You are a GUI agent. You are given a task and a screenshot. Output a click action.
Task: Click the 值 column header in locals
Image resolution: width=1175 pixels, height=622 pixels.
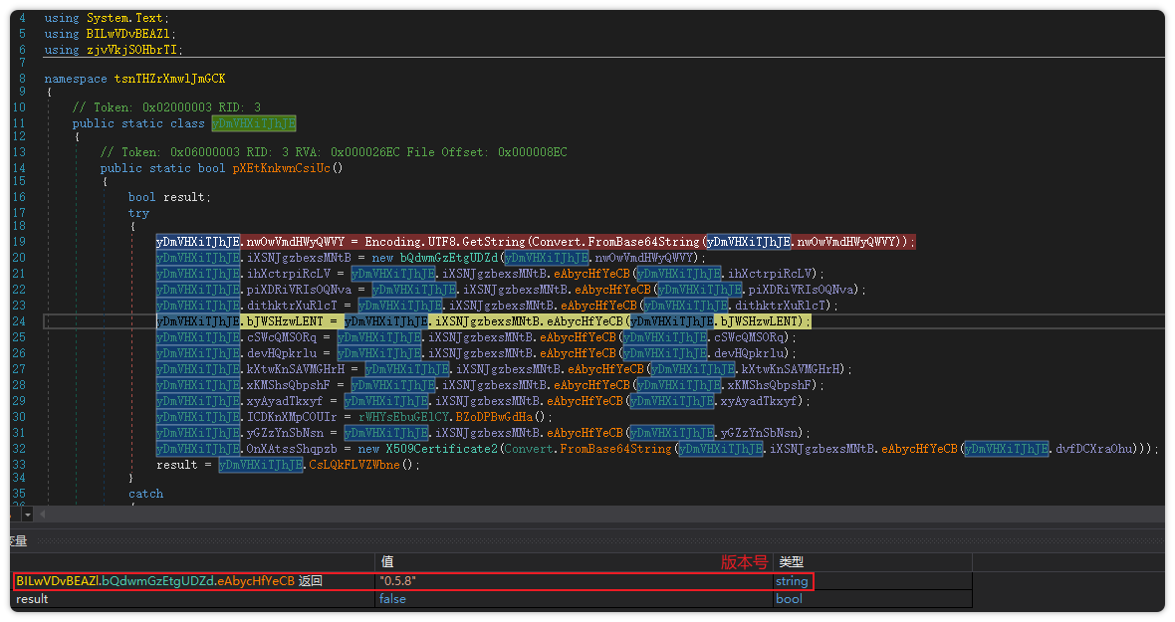click(x=387, y=562)
